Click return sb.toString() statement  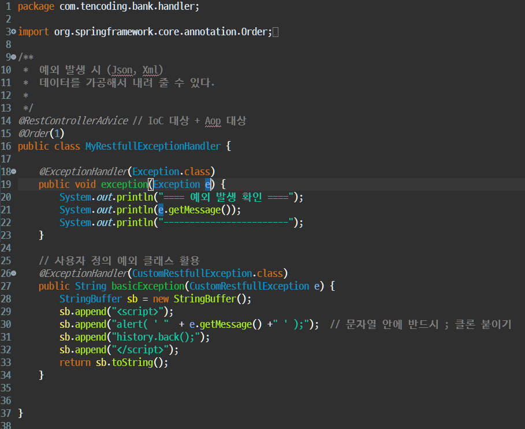(114, 363)
